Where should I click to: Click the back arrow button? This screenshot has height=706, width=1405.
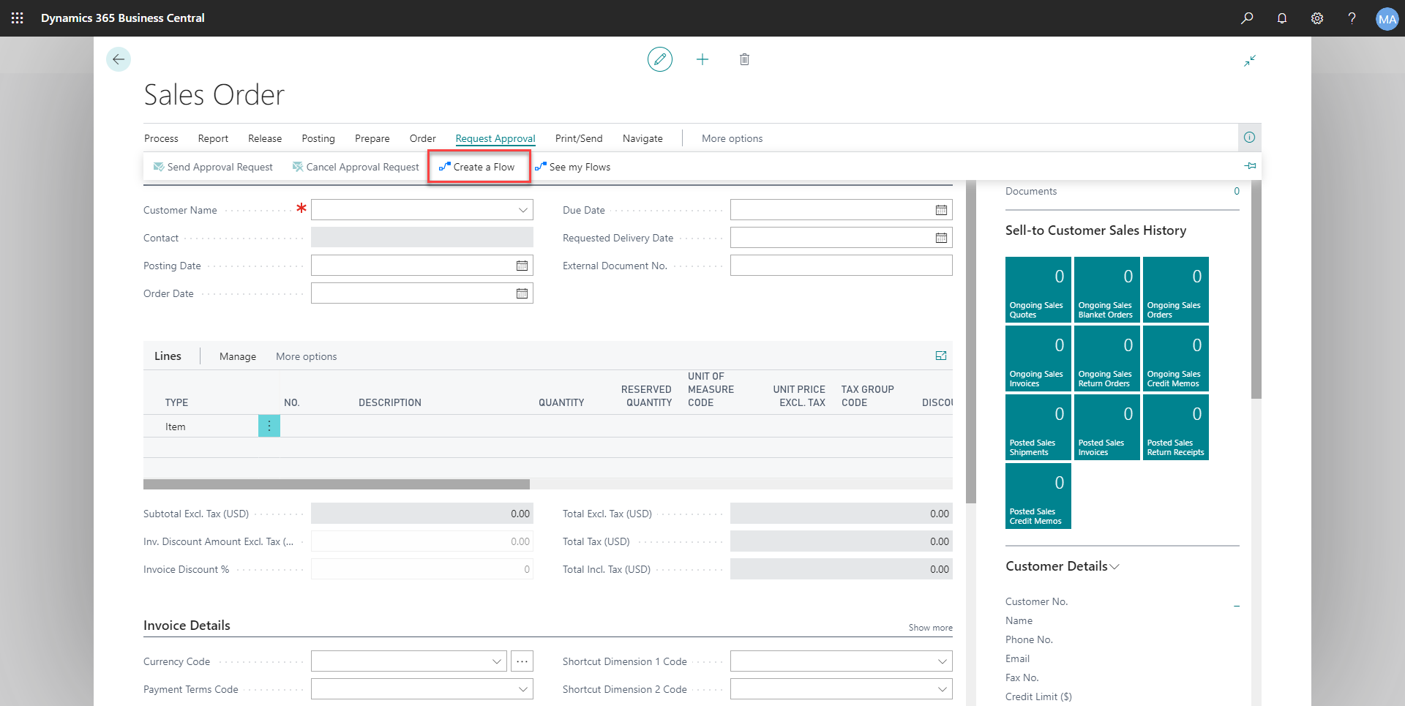click(119, 59)
